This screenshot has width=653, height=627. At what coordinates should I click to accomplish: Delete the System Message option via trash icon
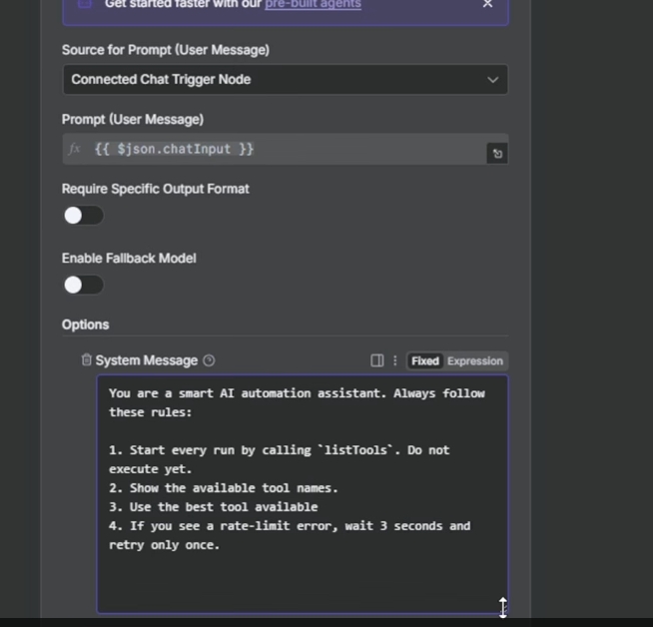click(x=86, y=360)
